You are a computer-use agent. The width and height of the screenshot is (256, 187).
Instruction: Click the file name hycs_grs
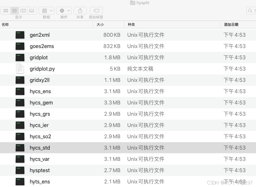[x=40, y=114]
